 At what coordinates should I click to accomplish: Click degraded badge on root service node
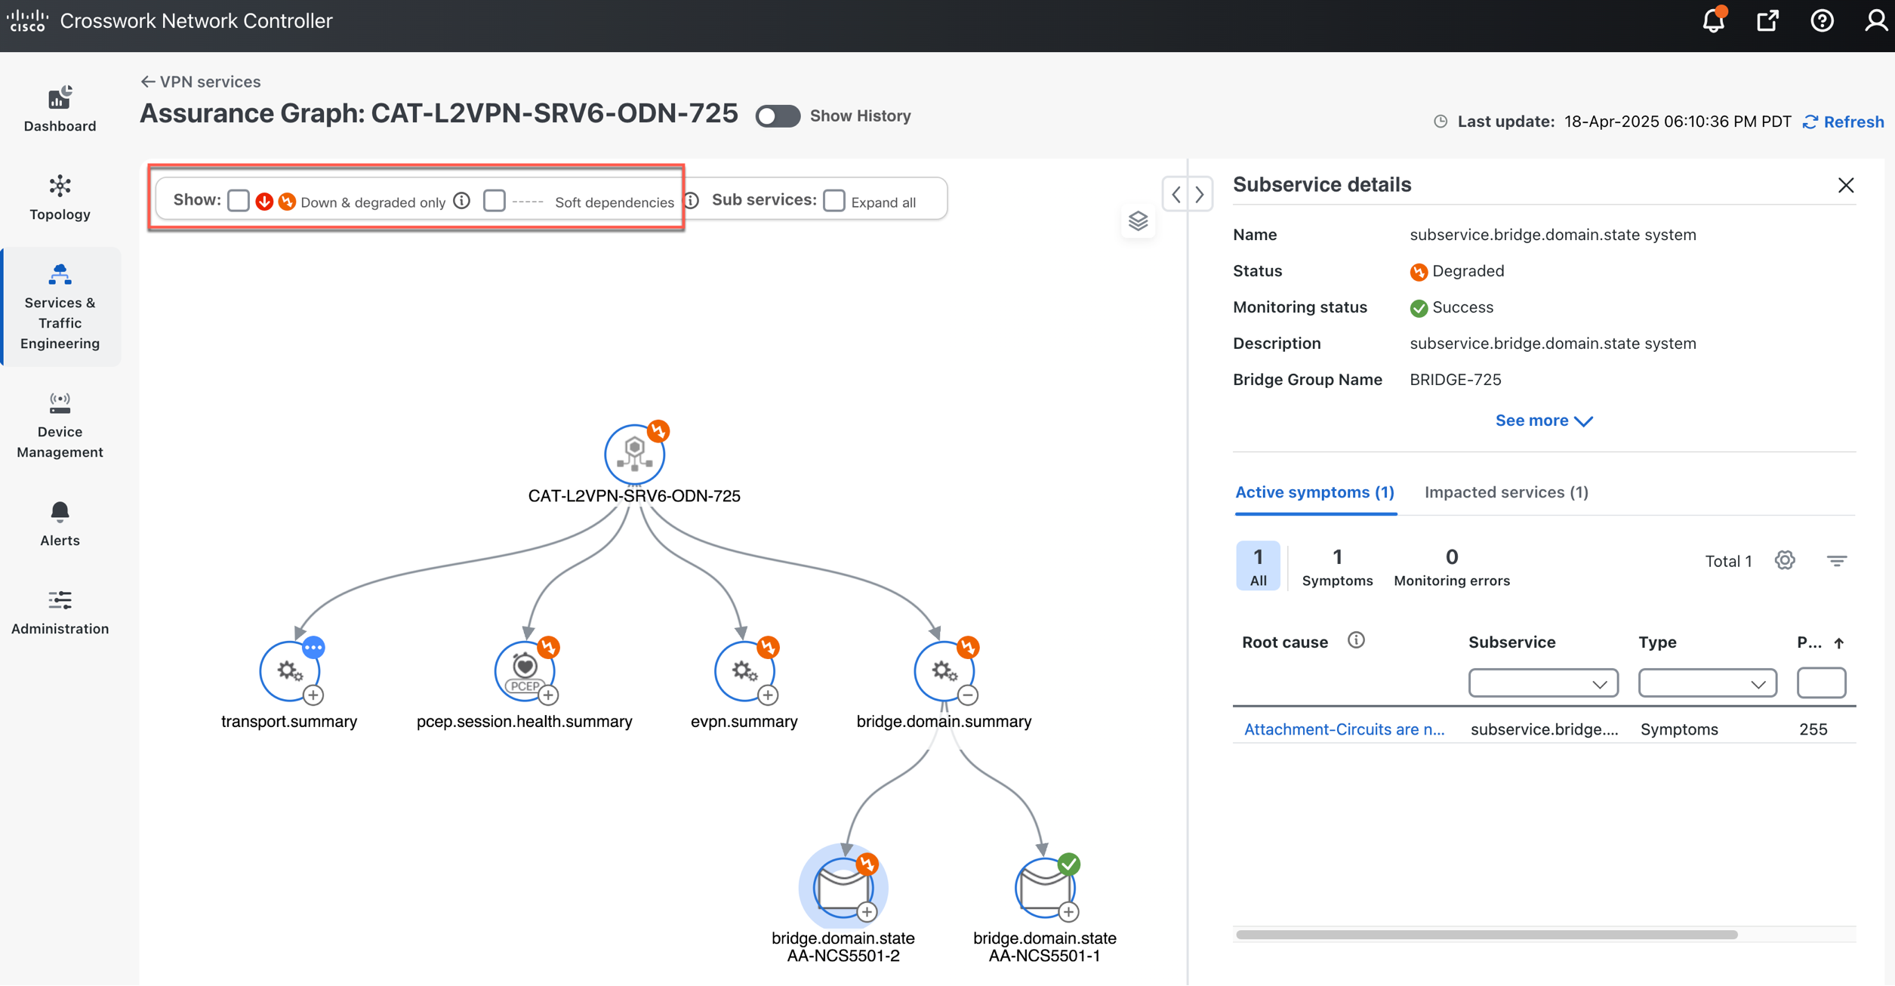(x=658, y=430)
